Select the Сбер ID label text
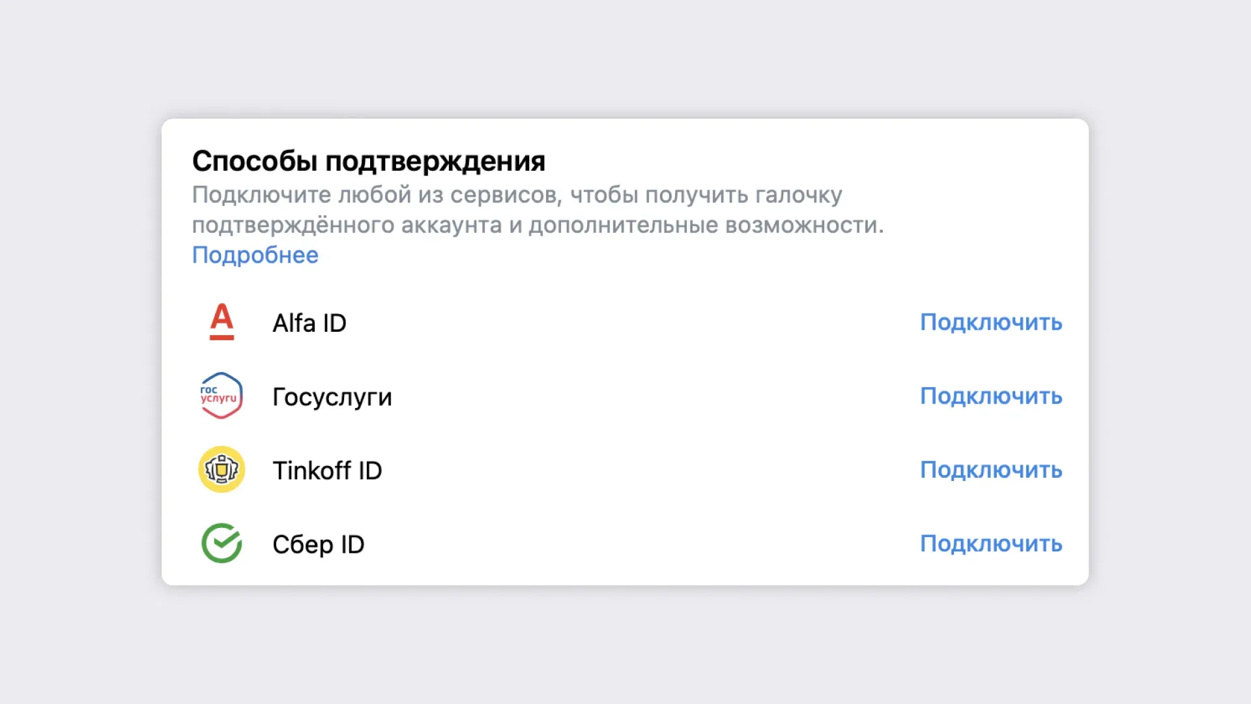 click(318, 544)
